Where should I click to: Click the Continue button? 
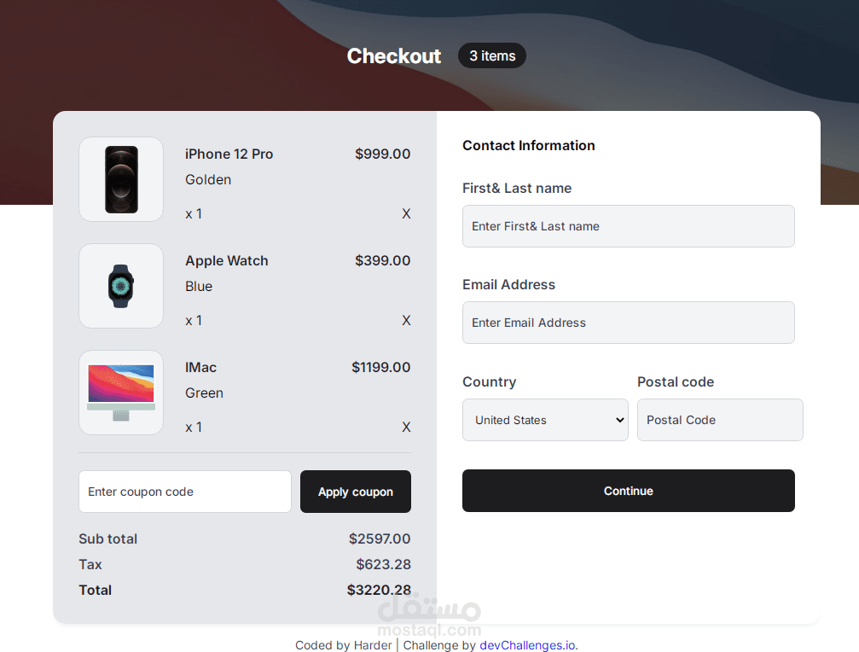629,491
